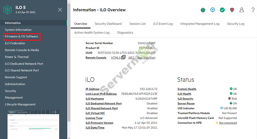This screenshot has width=257, height=139.
Task: Click the Server Power status link
Action: (x=186, y=104)
